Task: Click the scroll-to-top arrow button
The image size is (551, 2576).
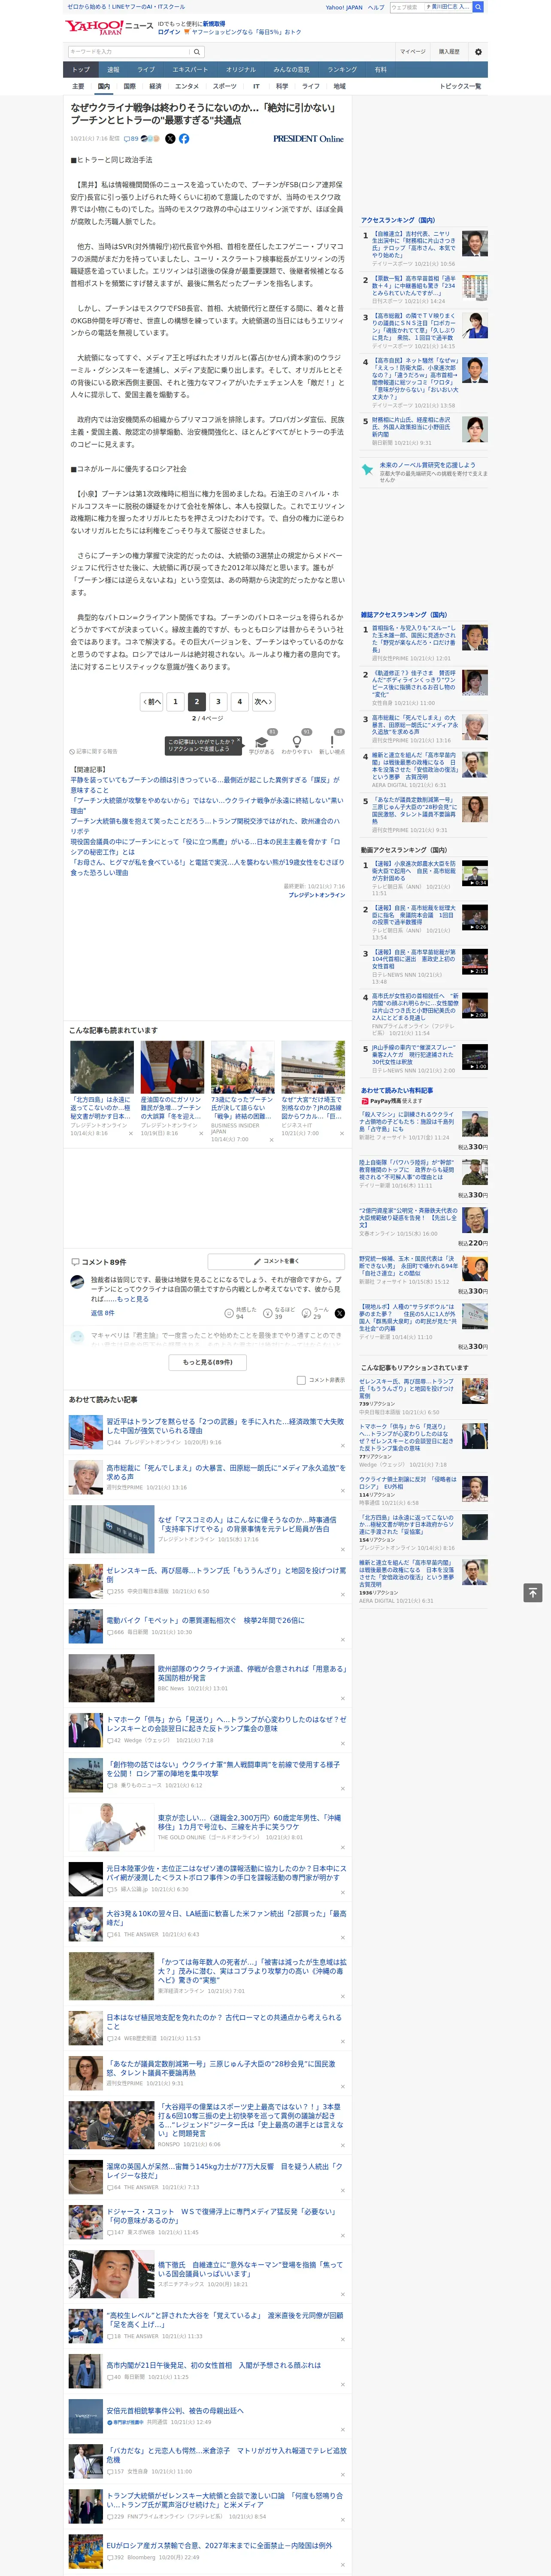Action: tap(533, 1592)
